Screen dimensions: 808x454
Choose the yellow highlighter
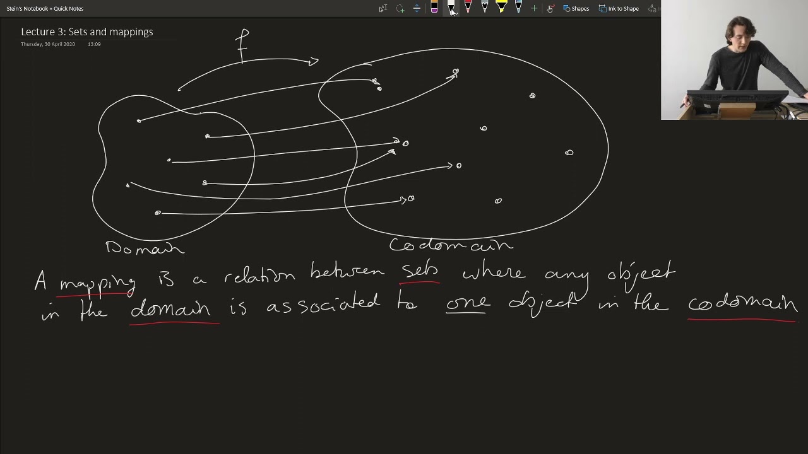pyautogui.click(x=501, y=8)
